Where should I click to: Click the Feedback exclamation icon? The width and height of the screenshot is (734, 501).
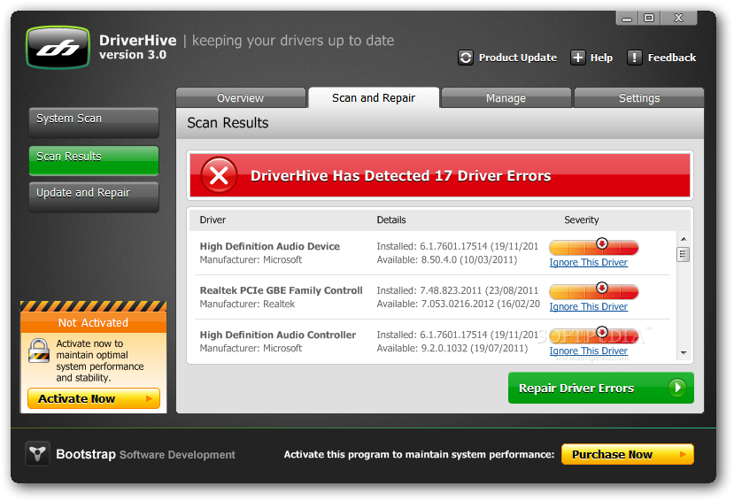[x=634, y=58]
